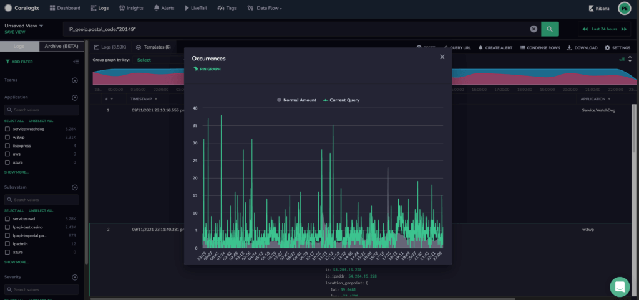Screen dimensions: 639x300
Task: Step the time range backward
Action: 585,29
